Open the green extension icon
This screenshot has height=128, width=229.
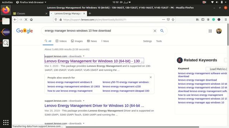[x=214, y=20]
